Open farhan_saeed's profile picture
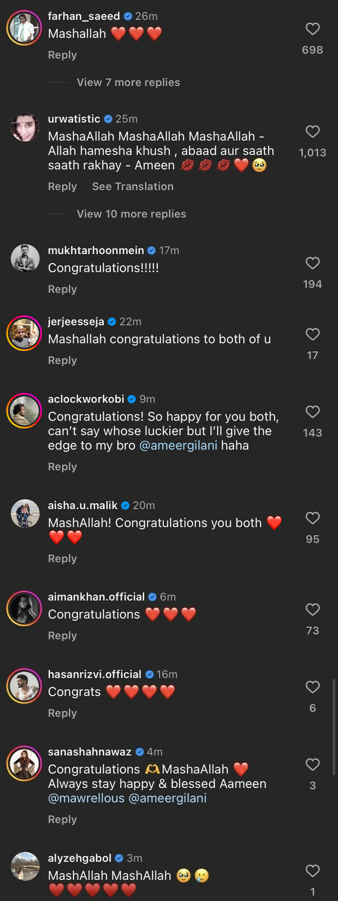Image resolution: width=338 pixels, height=901 pixels. pyautogui.click(x=24, y=28)
